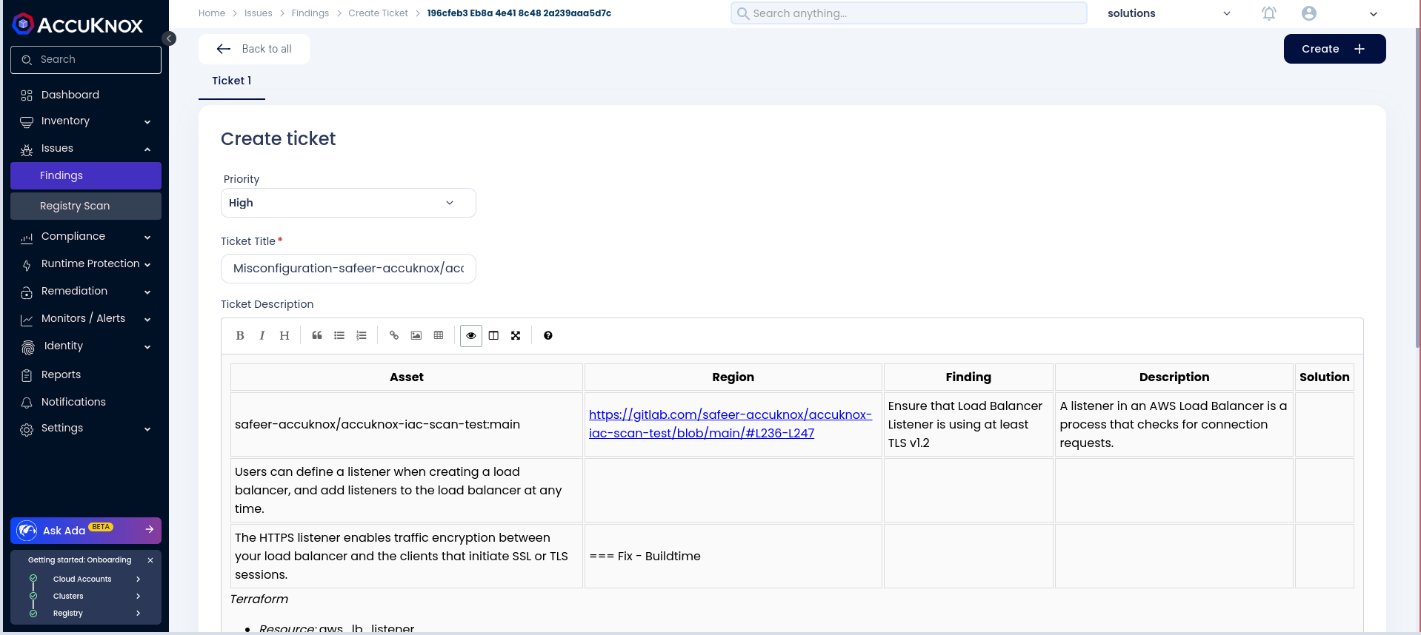Open Clusters onboarding step
1421x635 pixels.
click(x=86, y=596)
